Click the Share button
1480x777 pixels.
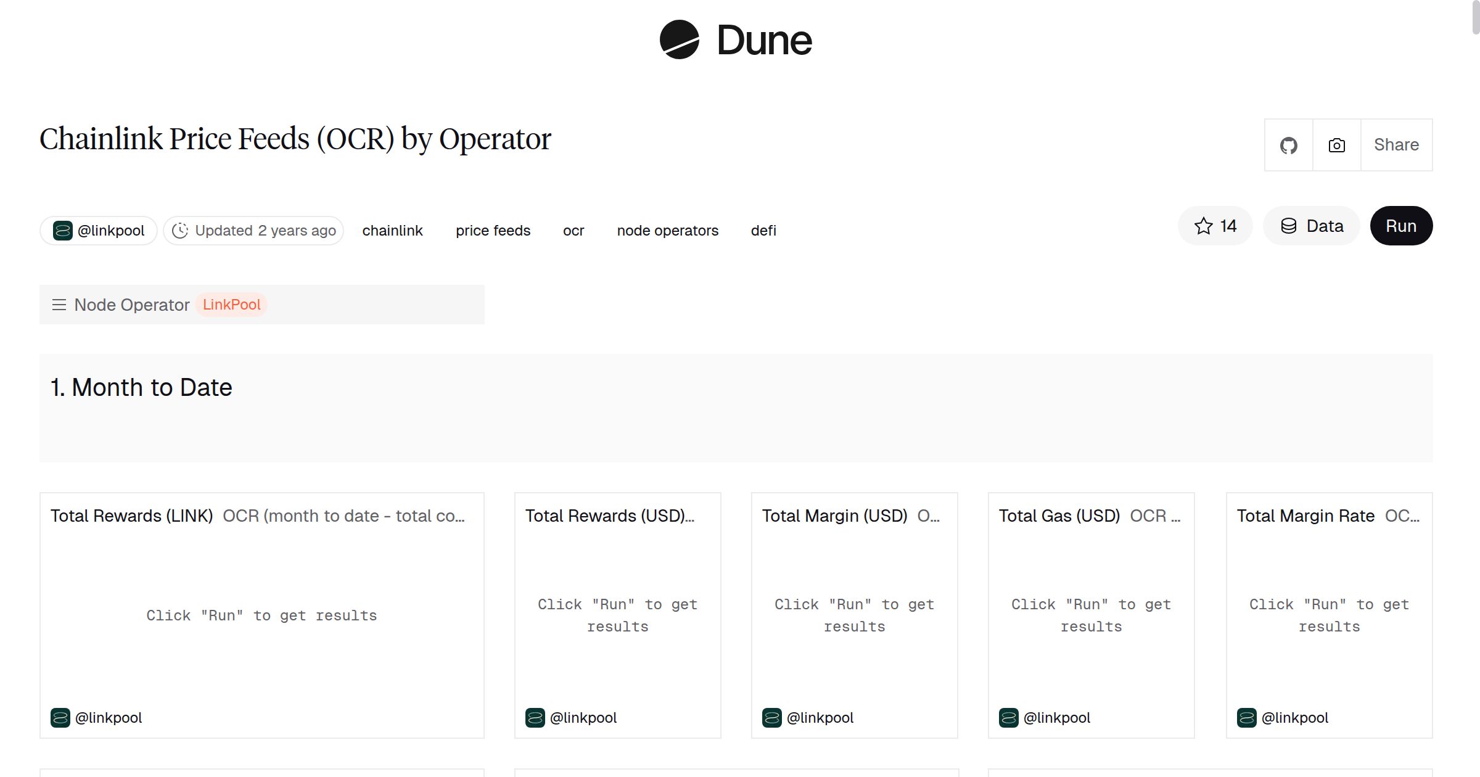(1396, 144)
